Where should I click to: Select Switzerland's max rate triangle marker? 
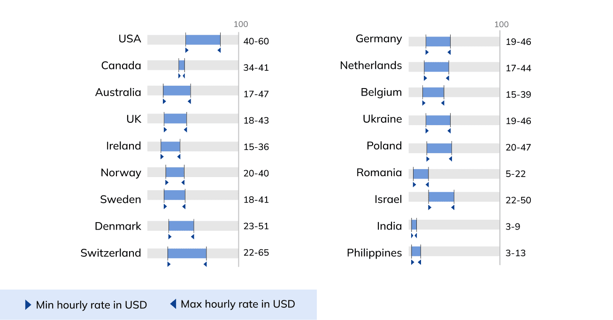point(205,265)
